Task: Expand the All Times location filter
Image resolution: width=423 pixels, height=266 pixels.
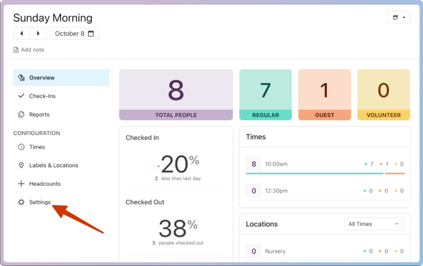Action: [373, 224]
